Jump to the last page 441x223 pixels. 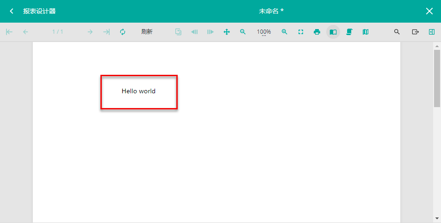click(106, 32)
